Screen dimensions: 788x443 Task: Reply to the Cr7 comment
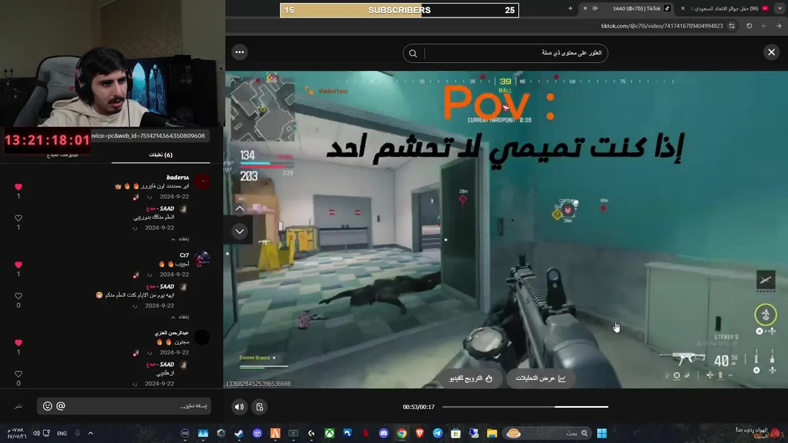tap(149, 275)
